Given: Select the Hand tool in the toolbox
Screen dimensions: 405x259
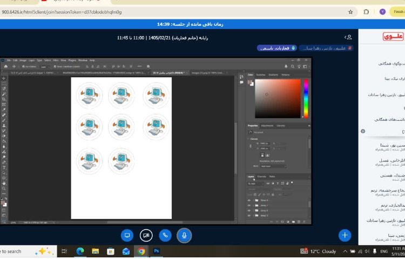Looking at the screenshot, I should point(4,183).
